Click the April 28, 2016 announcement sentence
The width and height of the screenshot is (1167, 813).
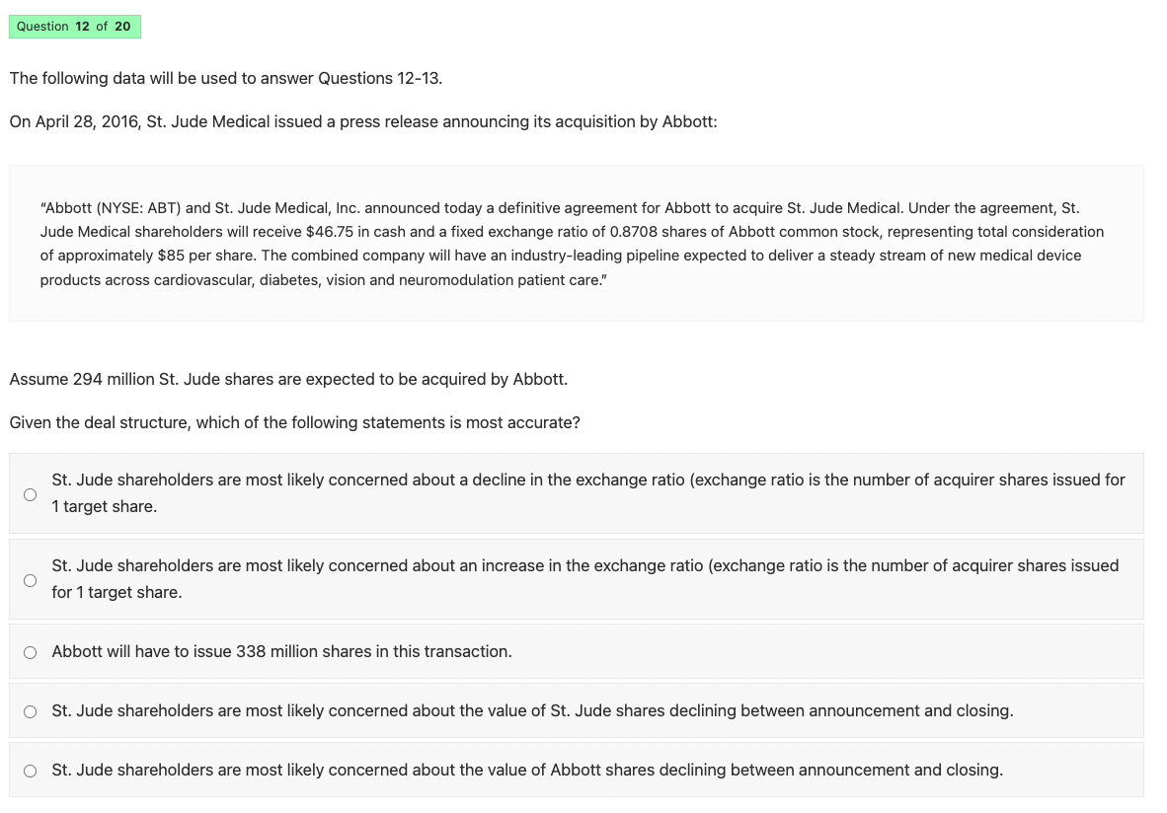pyautogui.click(x=361, y=121)
